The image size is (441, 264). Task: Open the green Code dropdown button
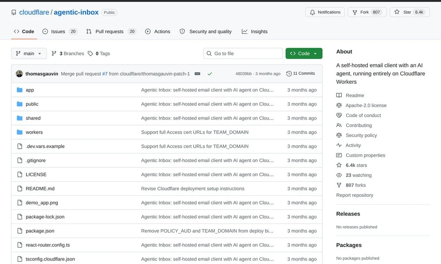point(304,53)
